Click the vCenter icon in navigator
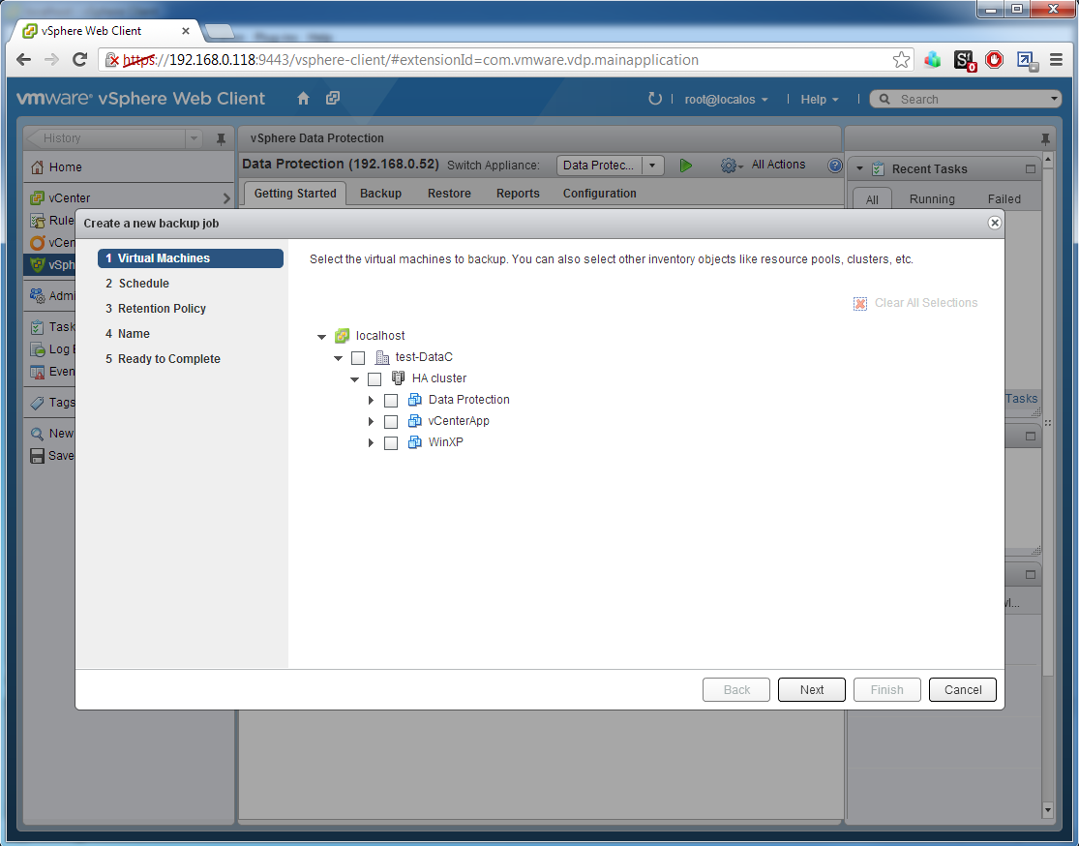1079x846 pixels. tap(37, 198)
